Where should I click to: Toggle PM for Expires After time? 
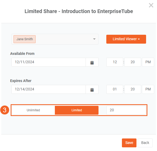click(148, 89)
